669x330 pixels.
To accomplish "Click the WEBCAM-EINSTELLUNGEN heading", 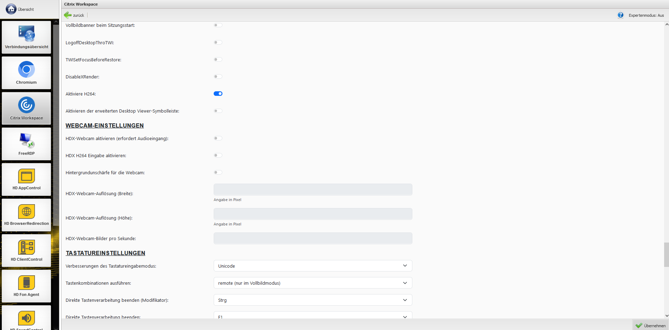I will [105, 125].
